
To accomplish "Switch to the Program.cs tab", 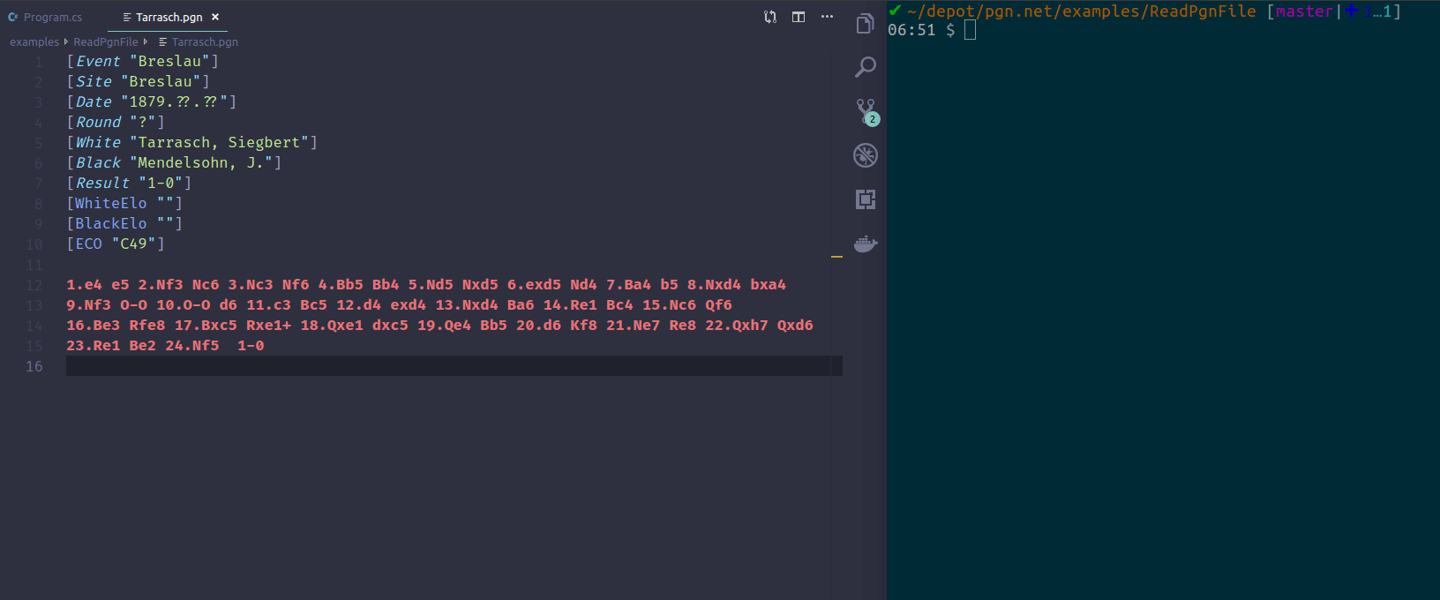I will (52, 17).
